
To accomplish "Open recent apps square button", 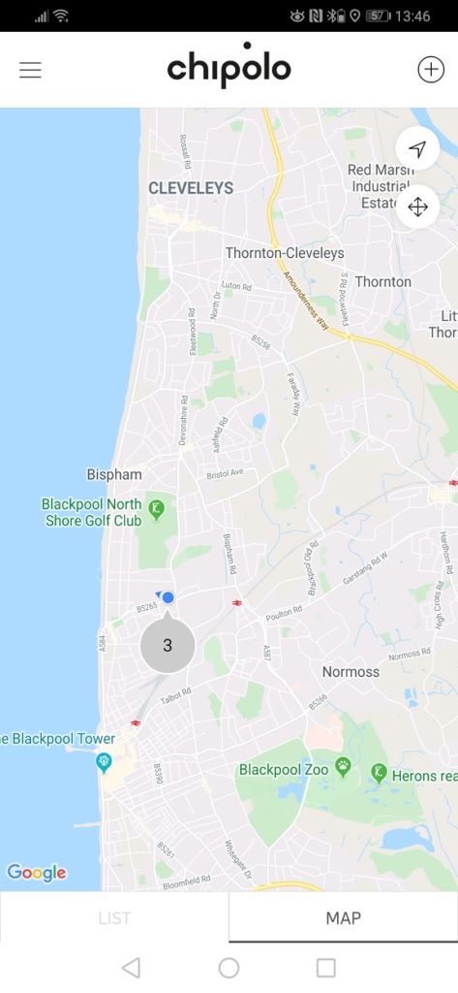I will coord(325,968).
